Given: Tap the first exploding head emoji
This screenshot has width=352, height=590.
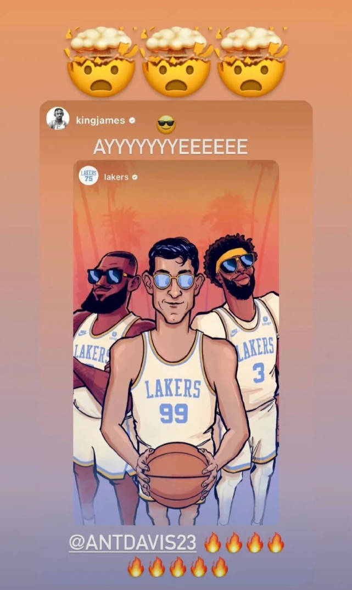Looking at the screenshot, I should pyautogui.click(x=101, y=61).
